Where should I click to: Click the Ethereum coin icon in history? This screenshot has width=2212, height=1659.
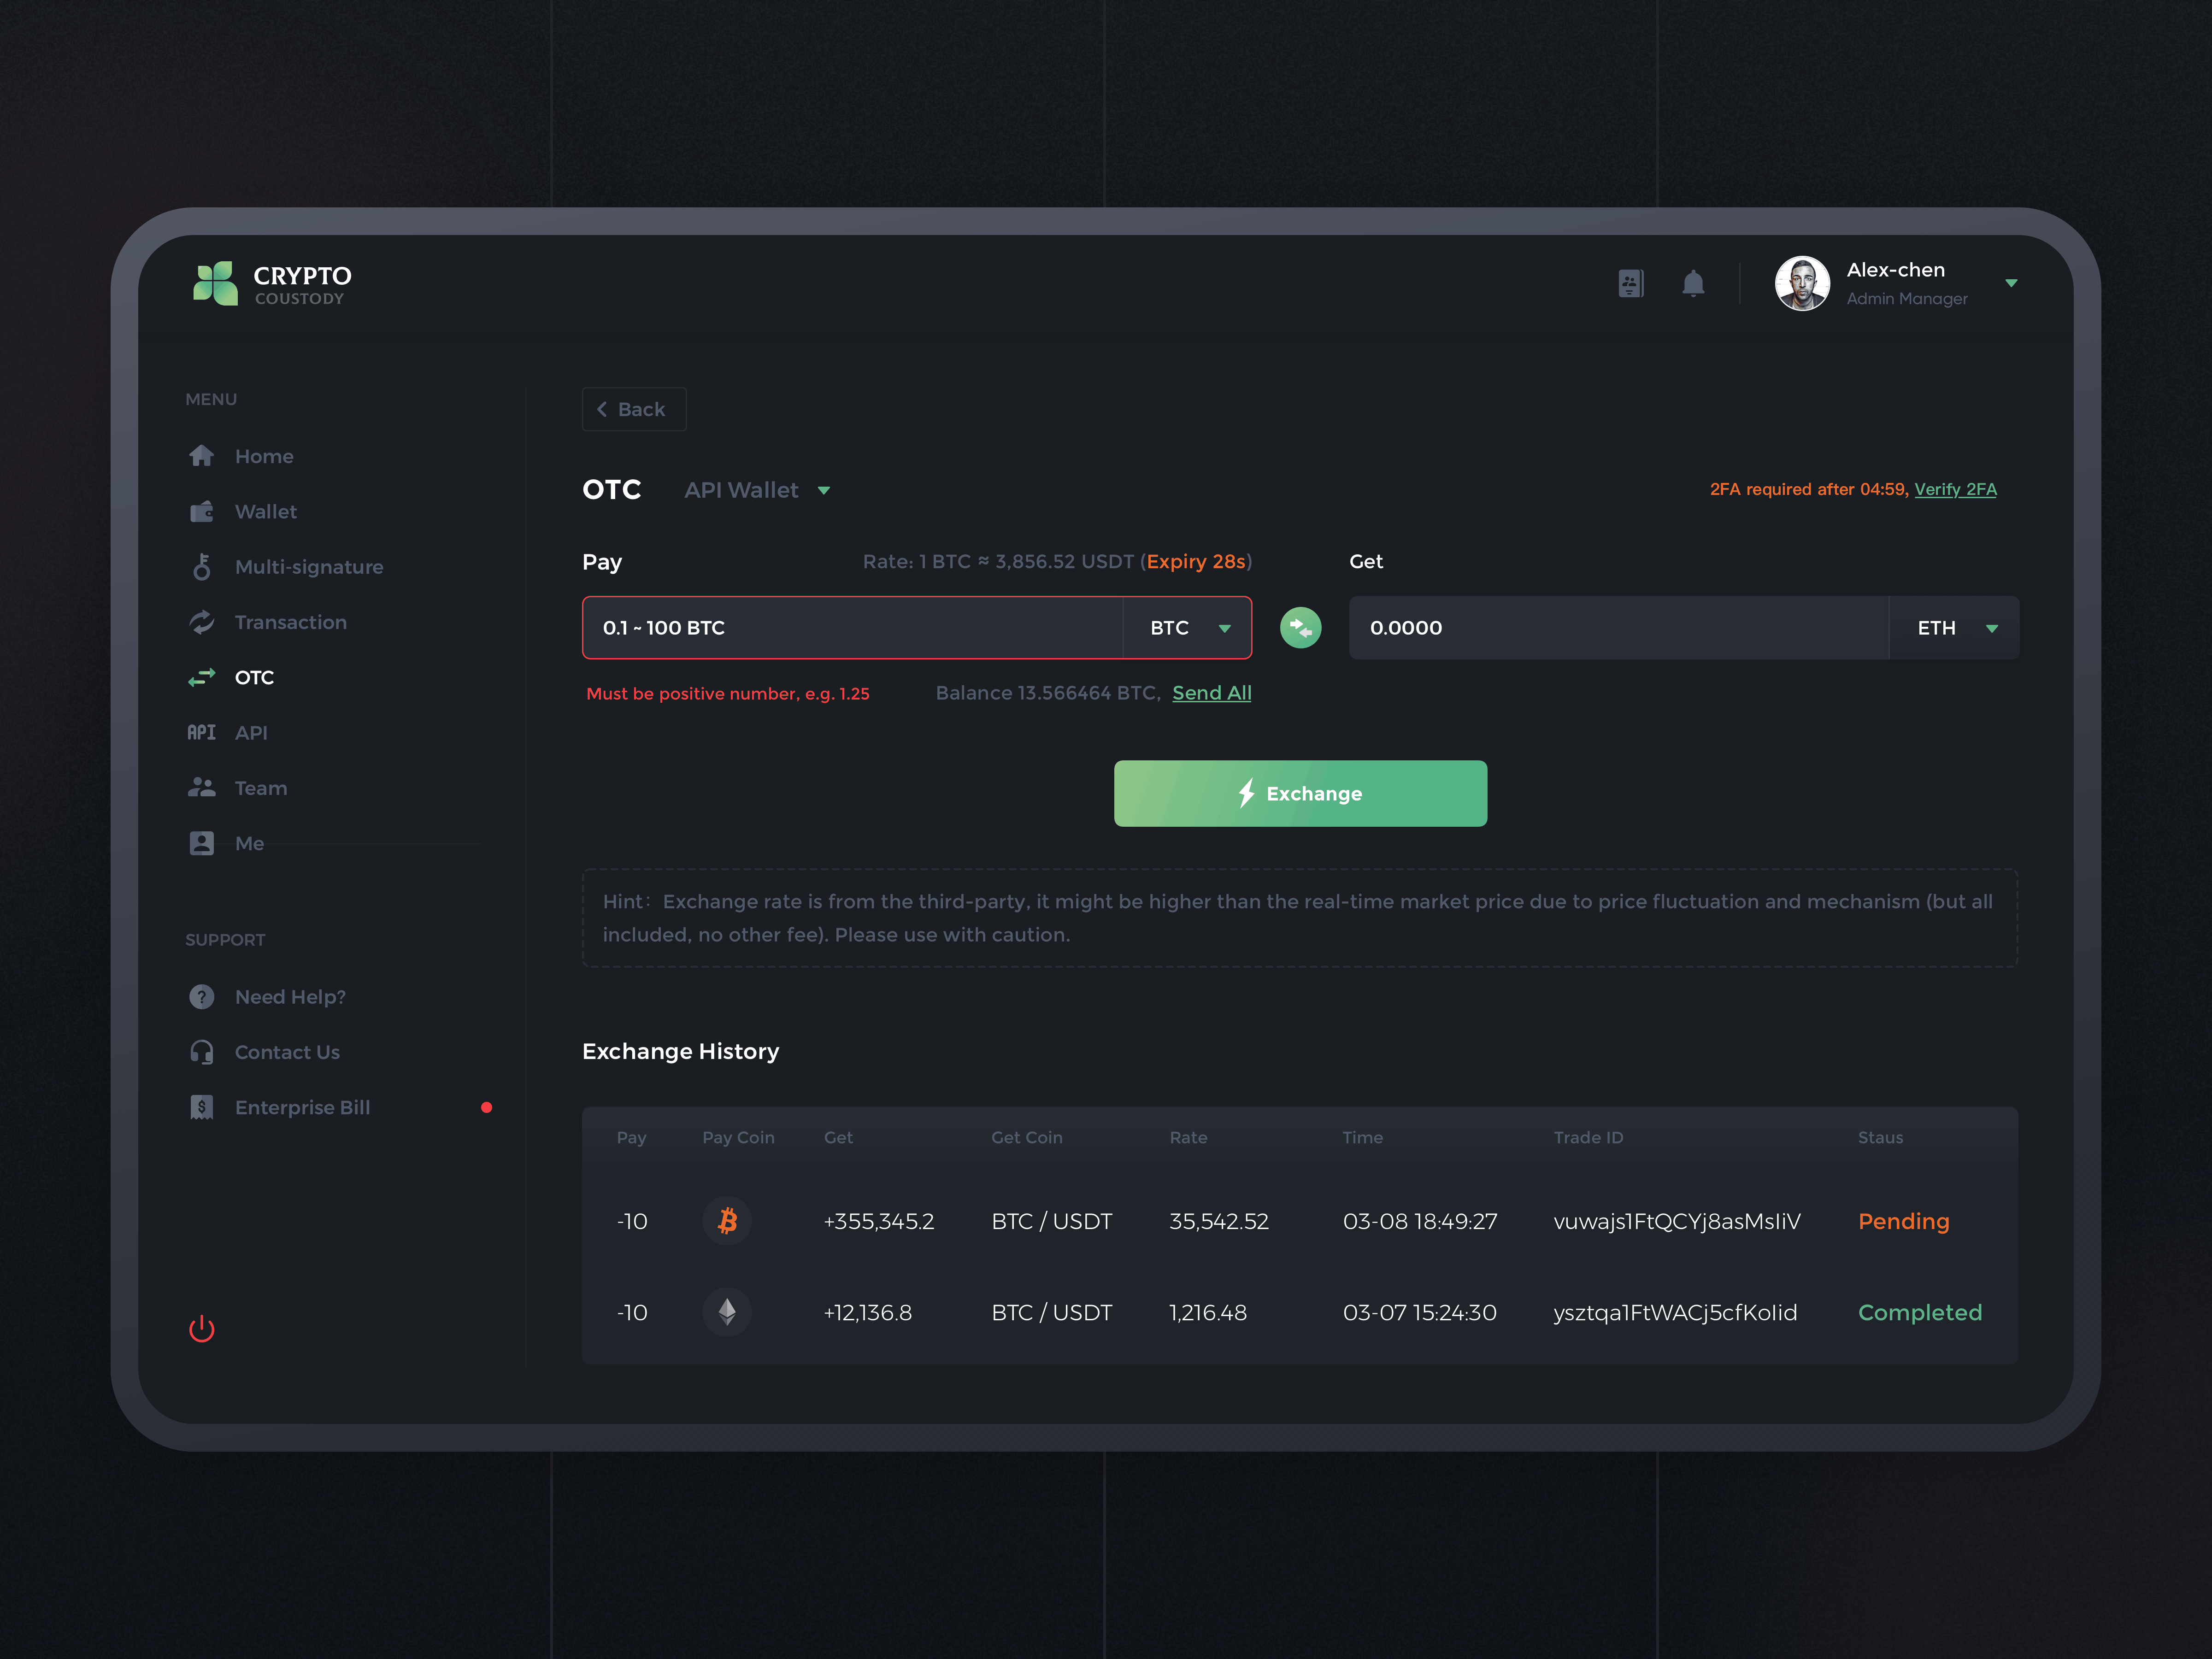coord(727,1312)
